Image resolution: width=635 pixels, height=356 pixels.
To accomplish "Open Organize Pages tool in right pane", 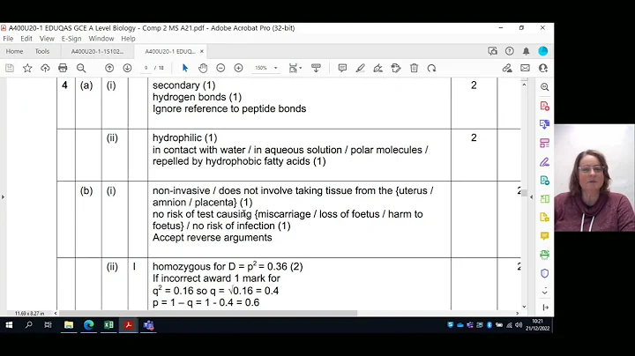I will point(545,143).
